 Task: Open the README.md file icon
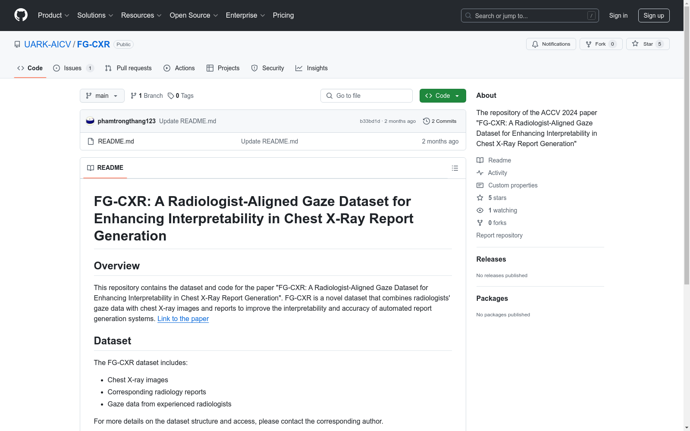coord(91,141)
